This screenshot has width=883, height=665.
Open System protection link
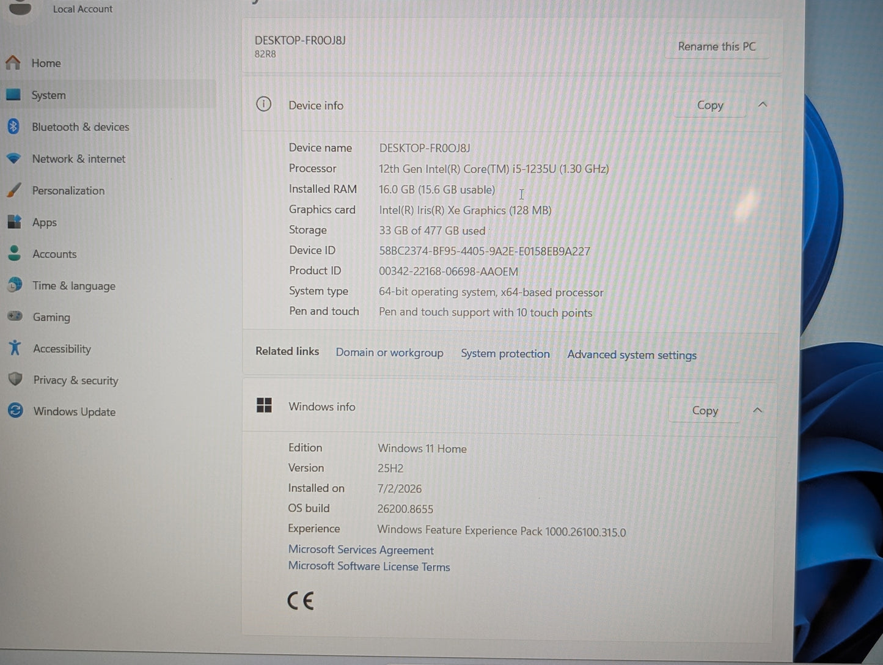coord(505,354)
